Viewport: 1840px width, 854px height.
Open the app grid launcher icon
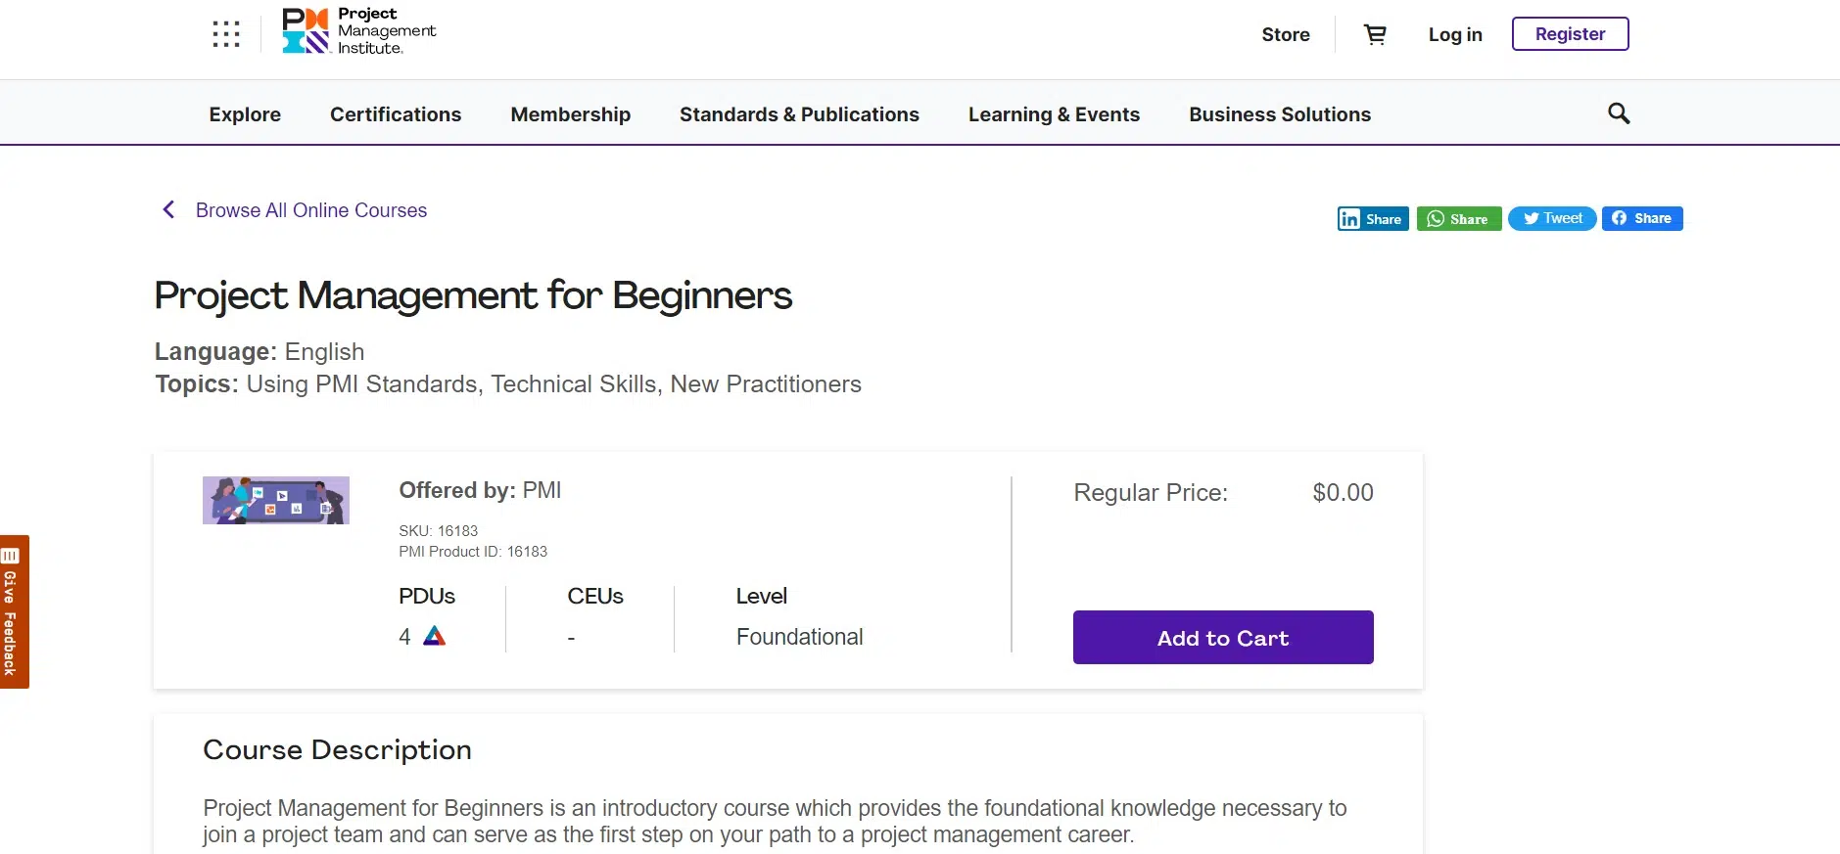226,34
